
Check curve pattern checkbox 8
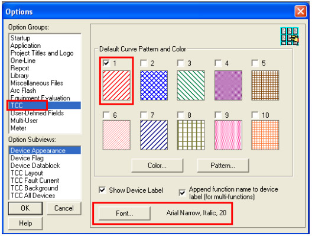(x=180, y=115)
